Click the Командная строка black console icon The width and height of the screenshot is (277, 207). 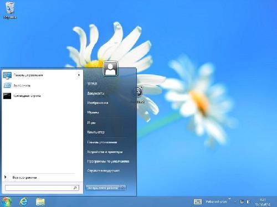click(7, 96)
